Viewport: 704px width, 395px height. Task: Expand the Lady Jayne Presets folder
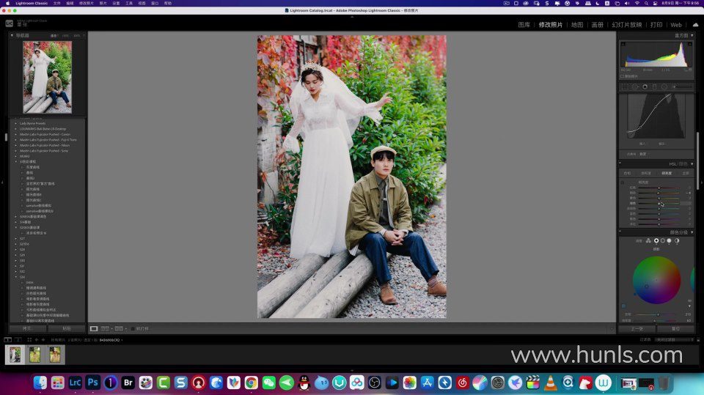coord(16,123)
